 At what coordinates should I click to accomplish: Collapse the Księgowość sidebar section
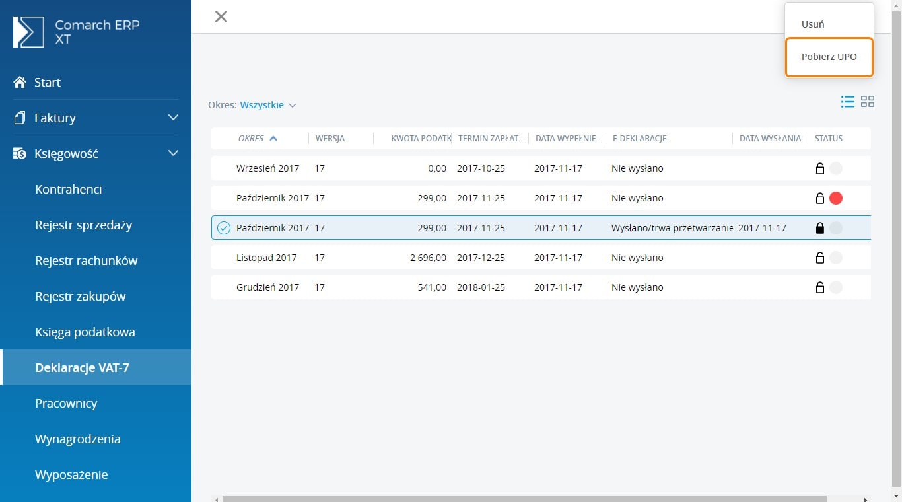click(x=173, y=153)
